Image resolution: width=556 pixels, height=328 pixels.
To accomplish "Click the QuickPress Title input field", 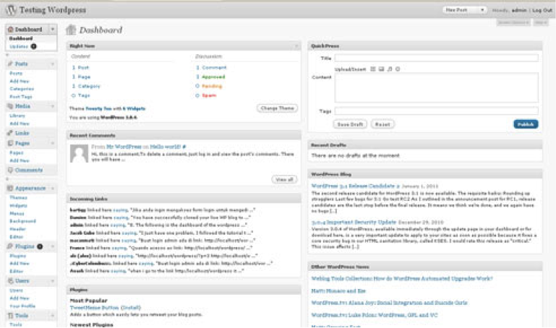I will pyautogui.click(x=436, y=58).
